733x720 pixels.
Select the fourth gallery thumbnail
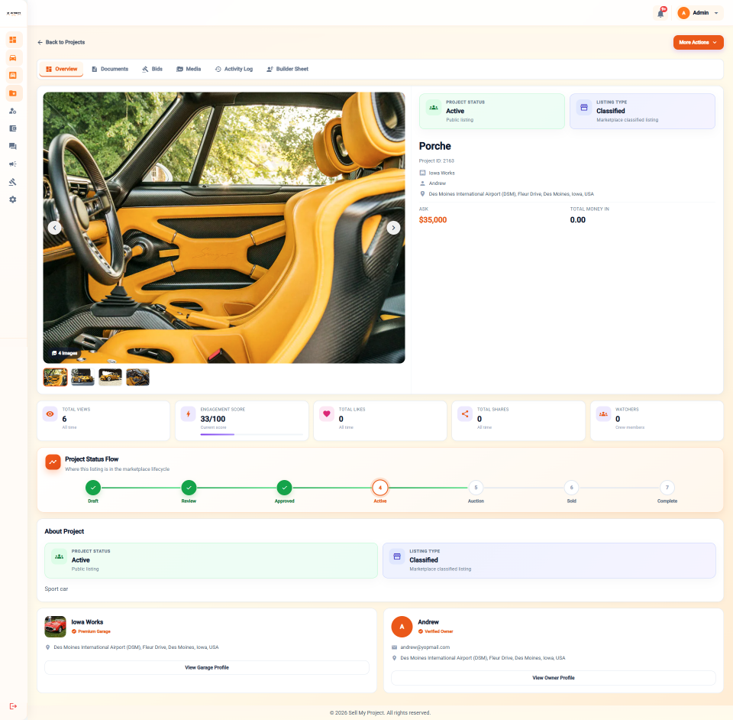[x=138, y=377]
